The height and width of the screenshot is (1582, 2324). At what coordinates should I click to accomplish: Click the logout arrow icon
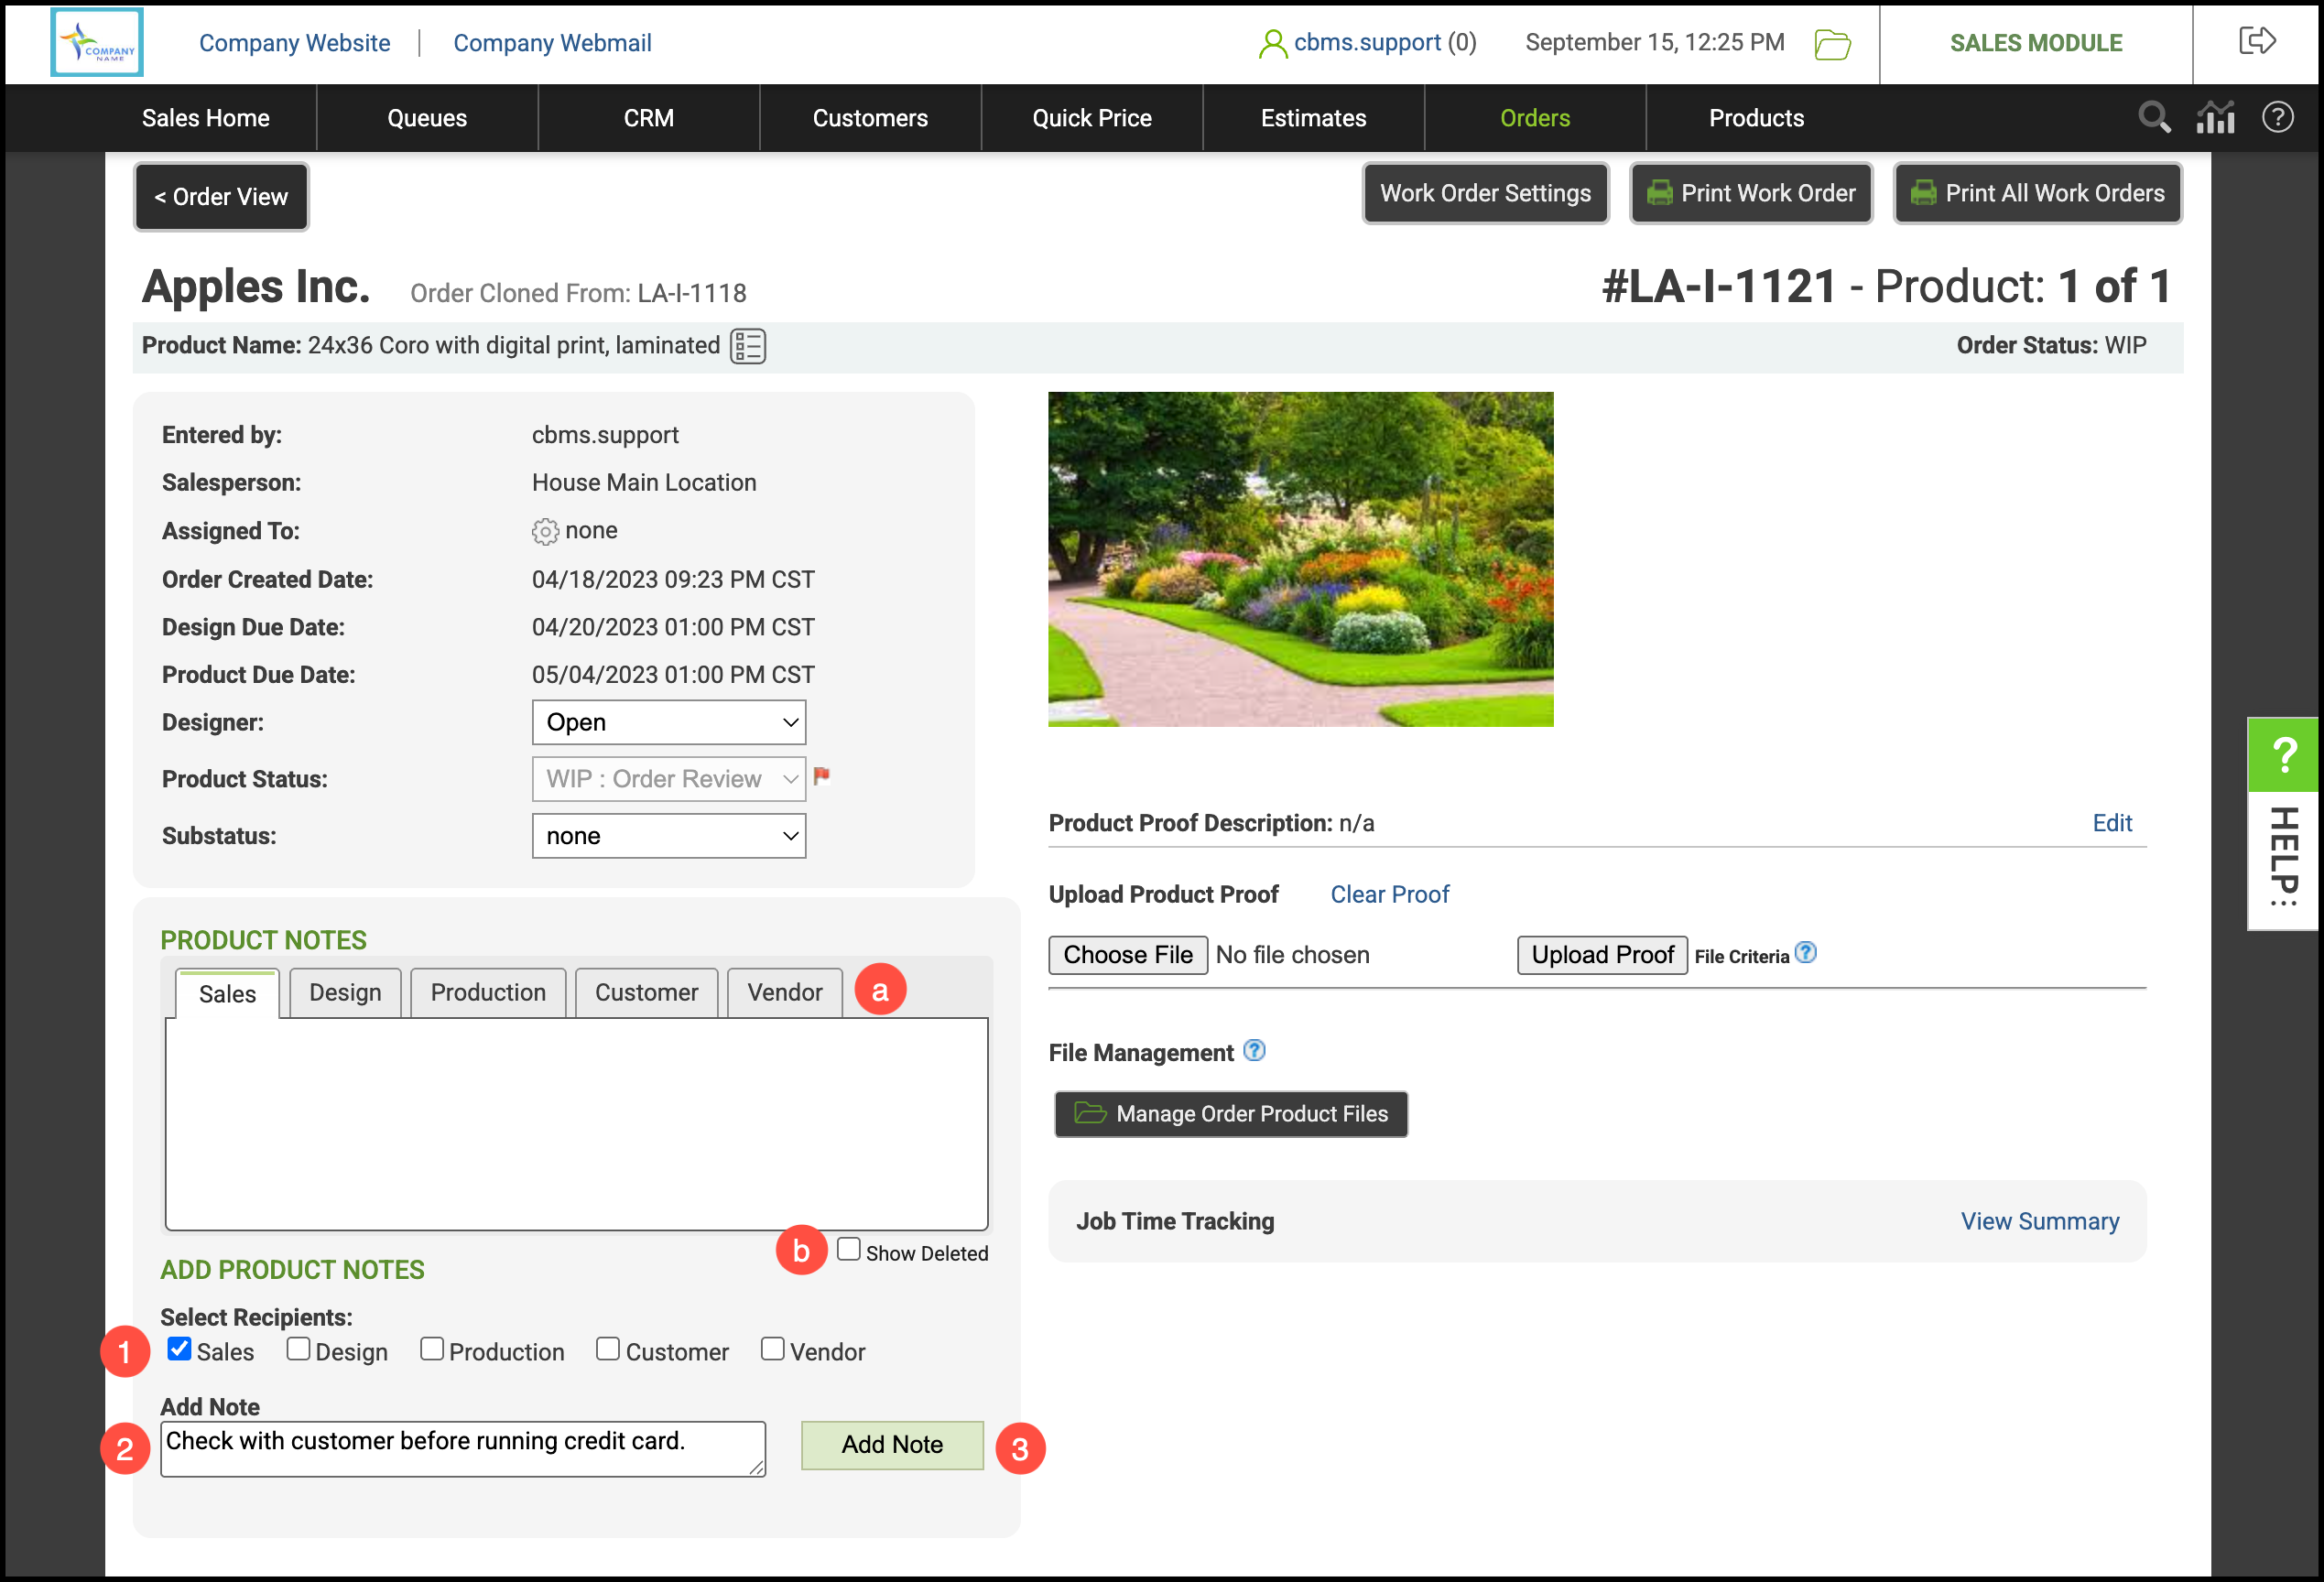point(2256,41)
